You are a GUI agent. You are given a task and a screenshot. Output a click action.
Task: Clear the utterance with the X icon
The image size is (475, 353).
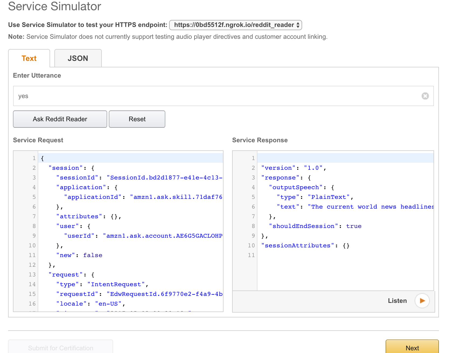(x=425, y=96)
